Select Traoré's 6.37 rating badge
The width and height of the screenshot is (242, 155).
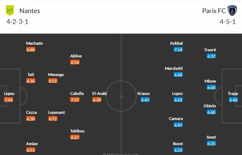pos(211,56)
